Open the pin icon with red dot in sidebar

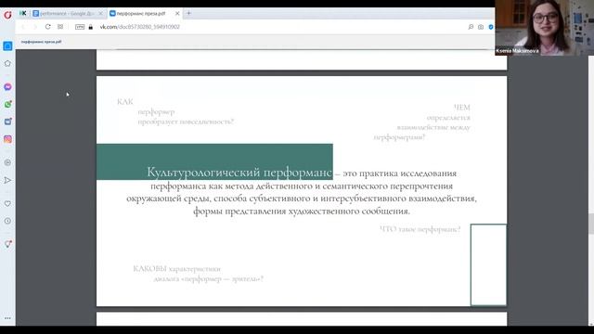[7, 244]
